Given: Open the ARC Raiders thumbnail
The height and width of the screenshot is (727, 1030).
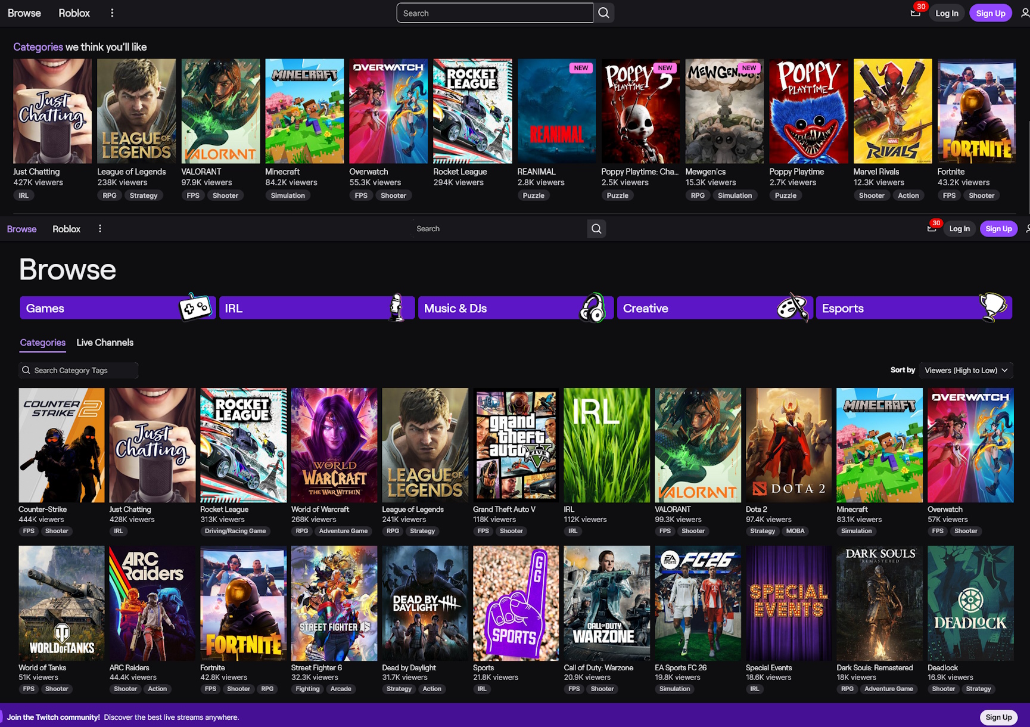Looking at the screenshot, I should coord(153,603).
